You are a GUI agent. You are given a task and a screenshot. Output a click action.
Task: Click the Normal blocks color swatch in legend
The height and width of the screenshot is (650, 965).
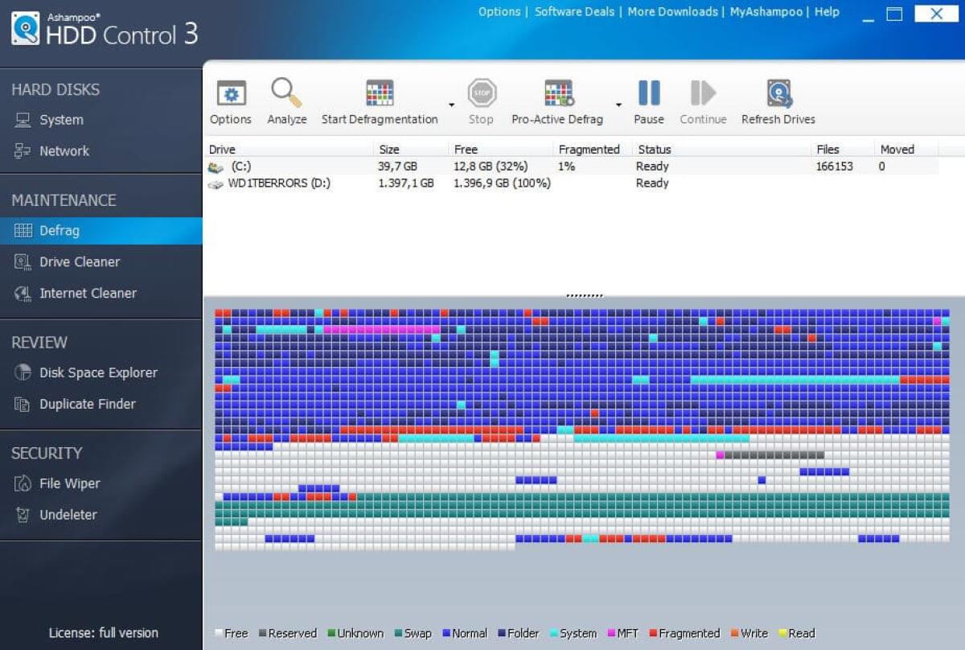[447, 633]
